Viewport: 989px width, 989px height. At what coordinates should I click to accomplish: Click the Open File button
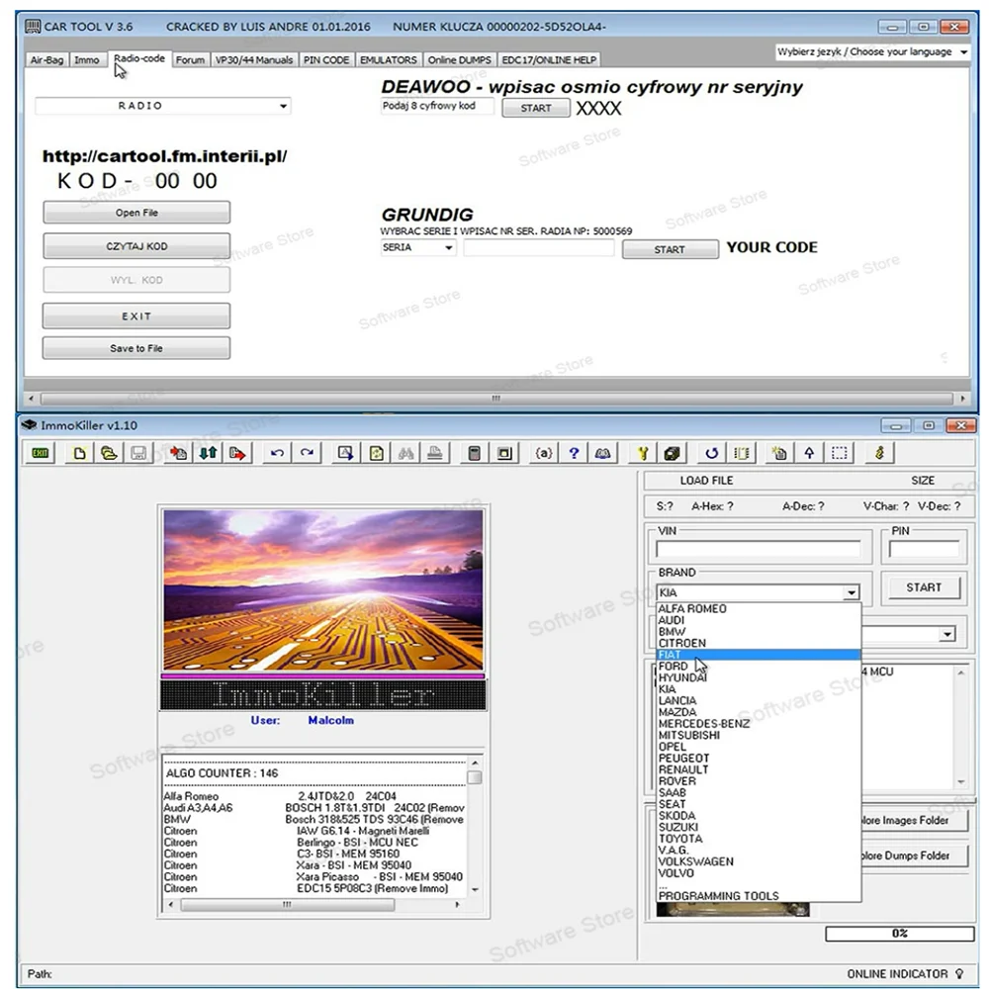tap(136, 213)
